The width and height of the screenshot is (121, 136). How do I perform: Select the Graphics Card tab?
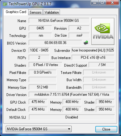point(16,12)
